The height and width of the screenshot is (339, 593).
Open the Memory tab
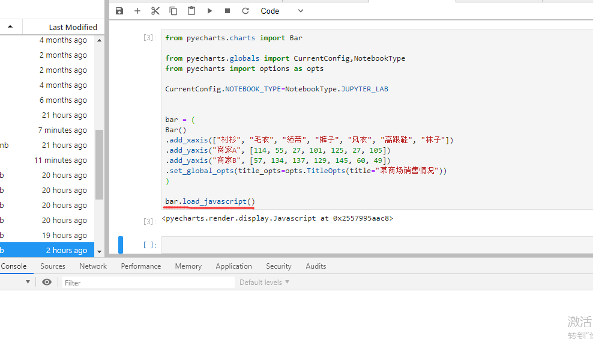(188, 266)
